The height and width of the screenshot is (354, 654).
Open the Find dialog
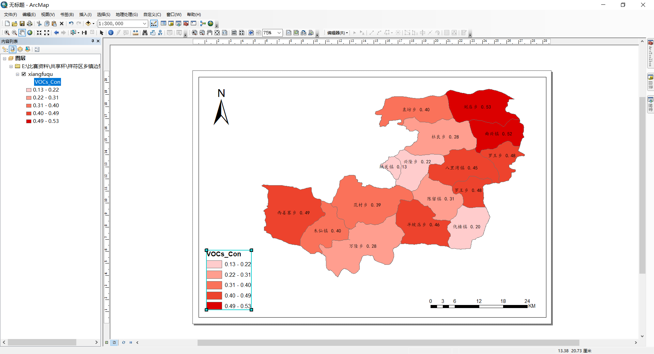(145, 33)
